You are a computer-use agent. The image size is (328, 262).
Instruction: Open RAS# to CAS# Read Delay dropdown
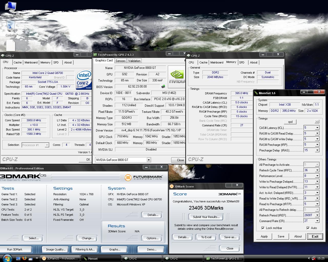point(317,133)
